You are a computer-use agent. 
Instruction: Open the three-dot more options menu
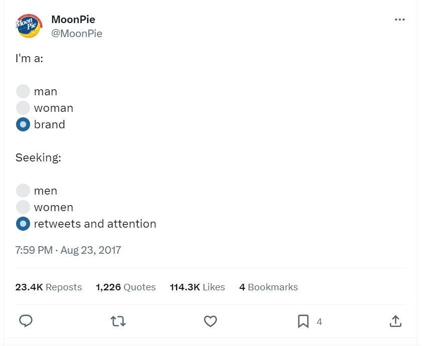pyautogui.click(x=399, y=20)
